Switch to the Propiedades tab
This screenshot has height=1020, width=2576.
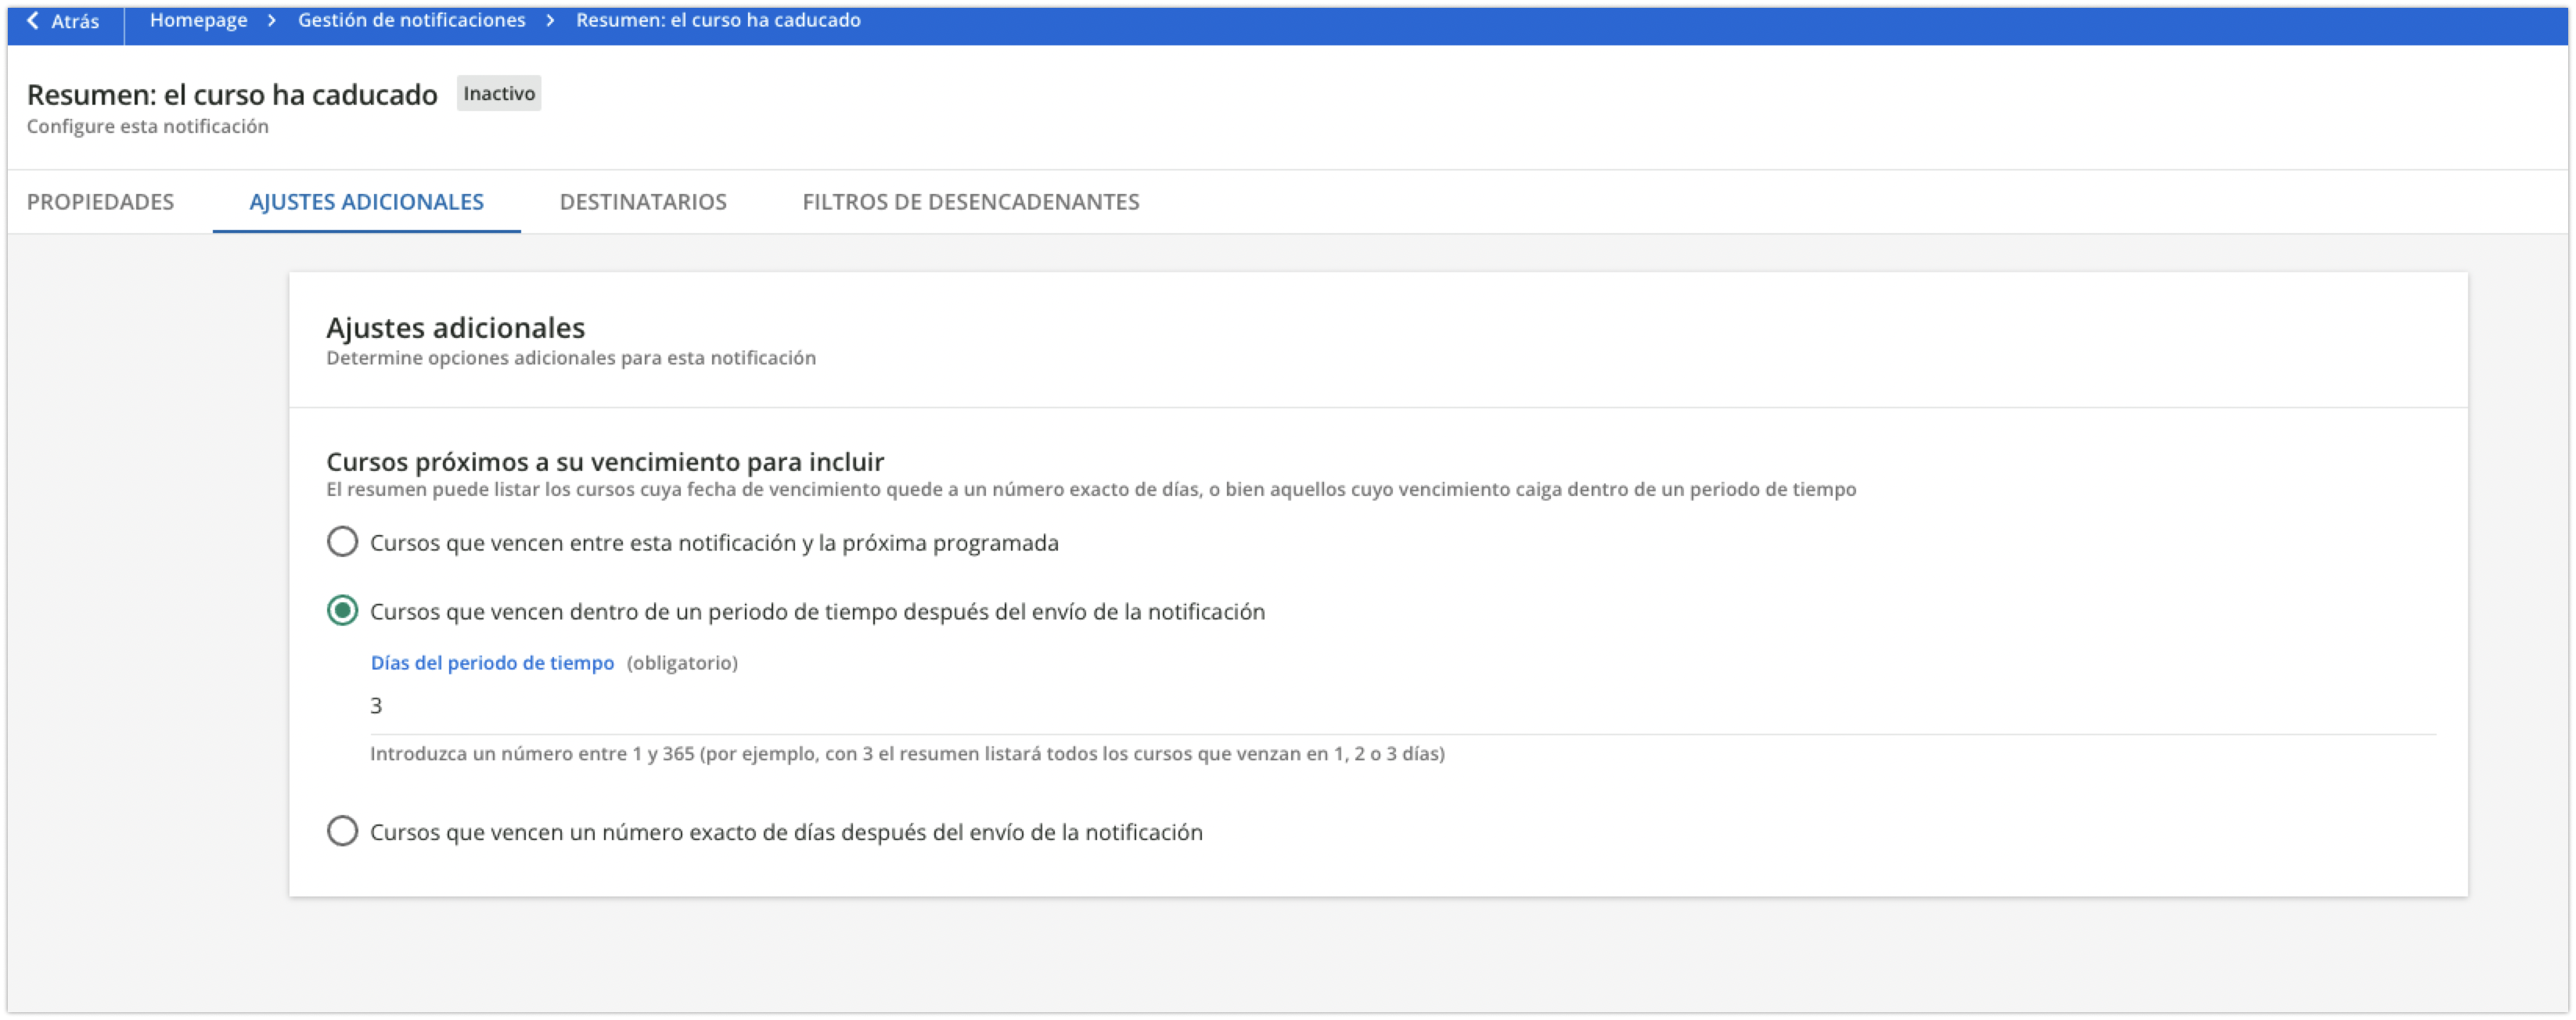point(100,202)
